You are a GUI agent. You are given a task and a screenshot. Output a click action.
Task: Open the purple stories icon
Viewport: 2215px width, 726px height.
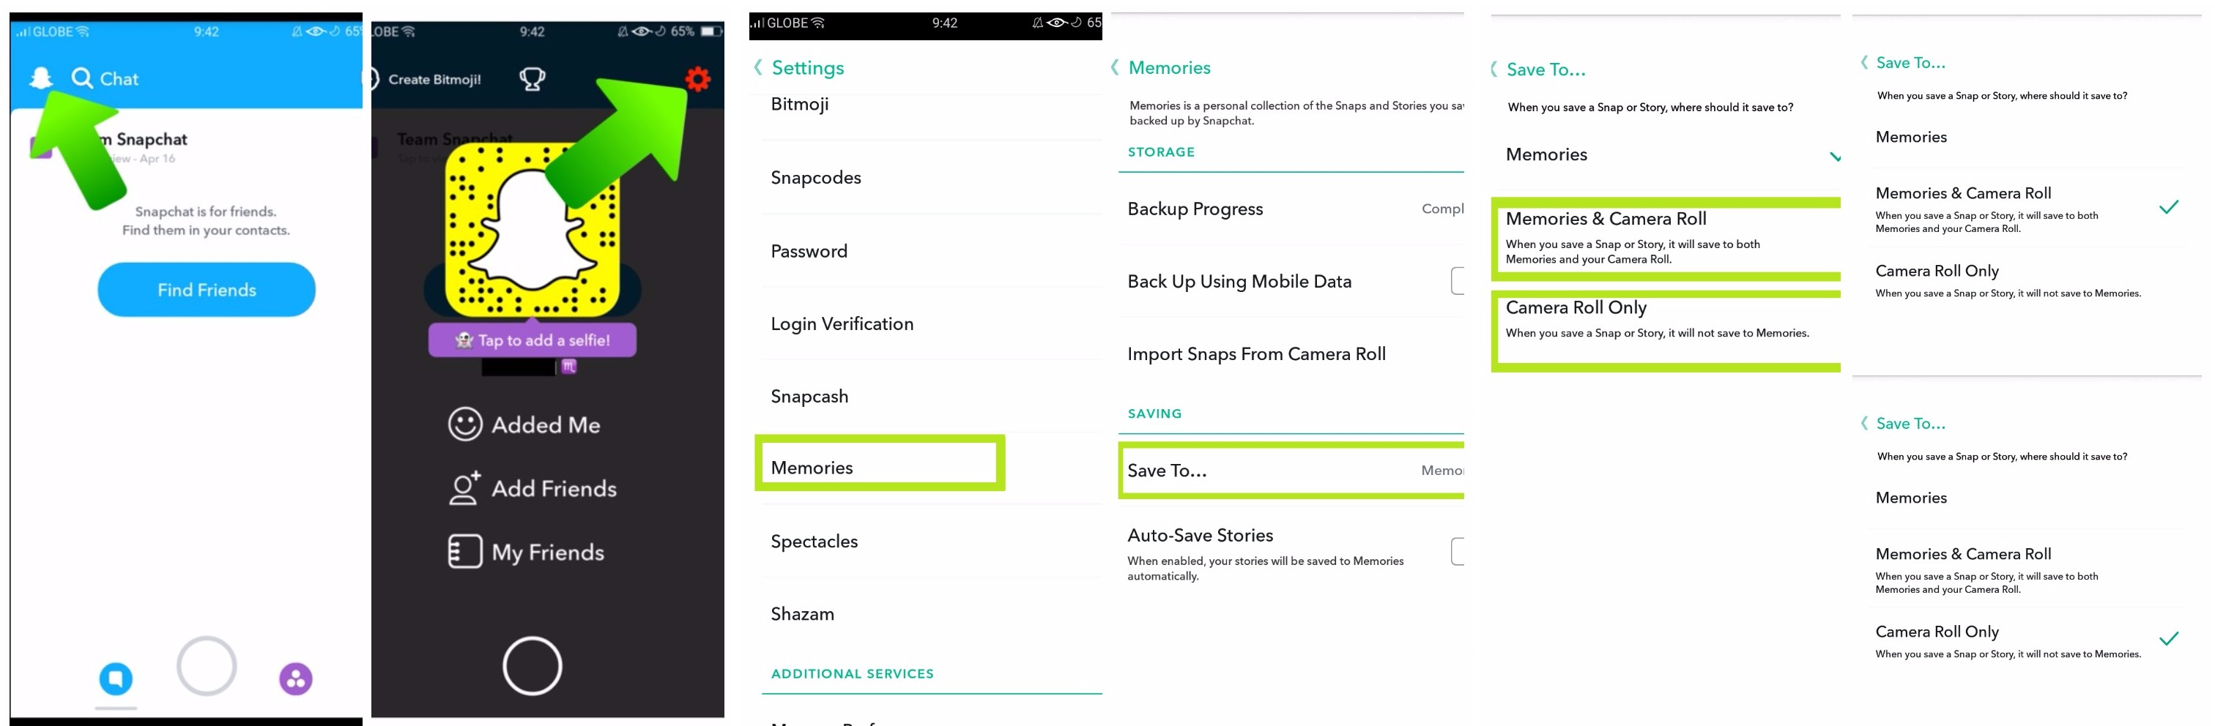(296, 678)
